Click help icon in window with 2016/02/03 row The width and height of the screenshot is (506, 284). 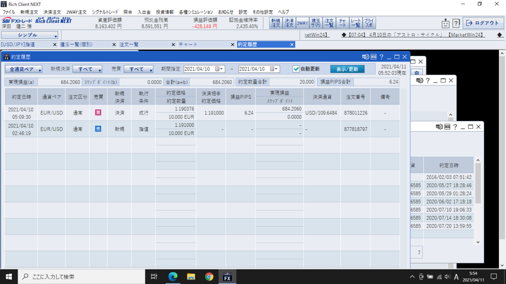pyautogui.click(x=455, y=127)
